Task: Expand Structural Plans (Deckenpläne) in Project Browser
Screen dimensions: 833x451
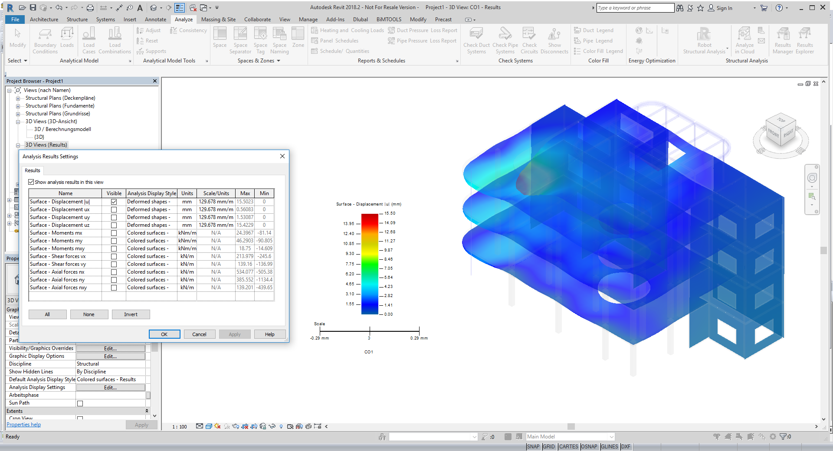Action: click(x=17, y=98)
